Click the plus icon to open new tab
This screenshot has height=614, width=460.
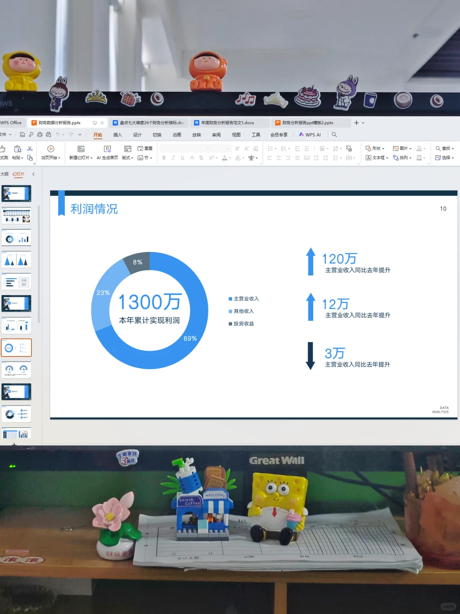click(356, 123)
